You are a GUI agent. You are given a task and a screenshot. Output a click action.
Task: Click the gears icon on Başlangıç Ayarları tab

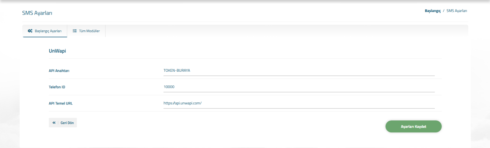click(x=30, y=31)
